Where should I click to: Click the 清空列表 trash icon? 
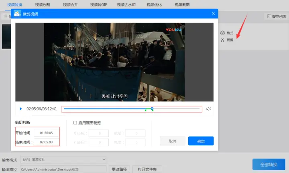point(269,16)
